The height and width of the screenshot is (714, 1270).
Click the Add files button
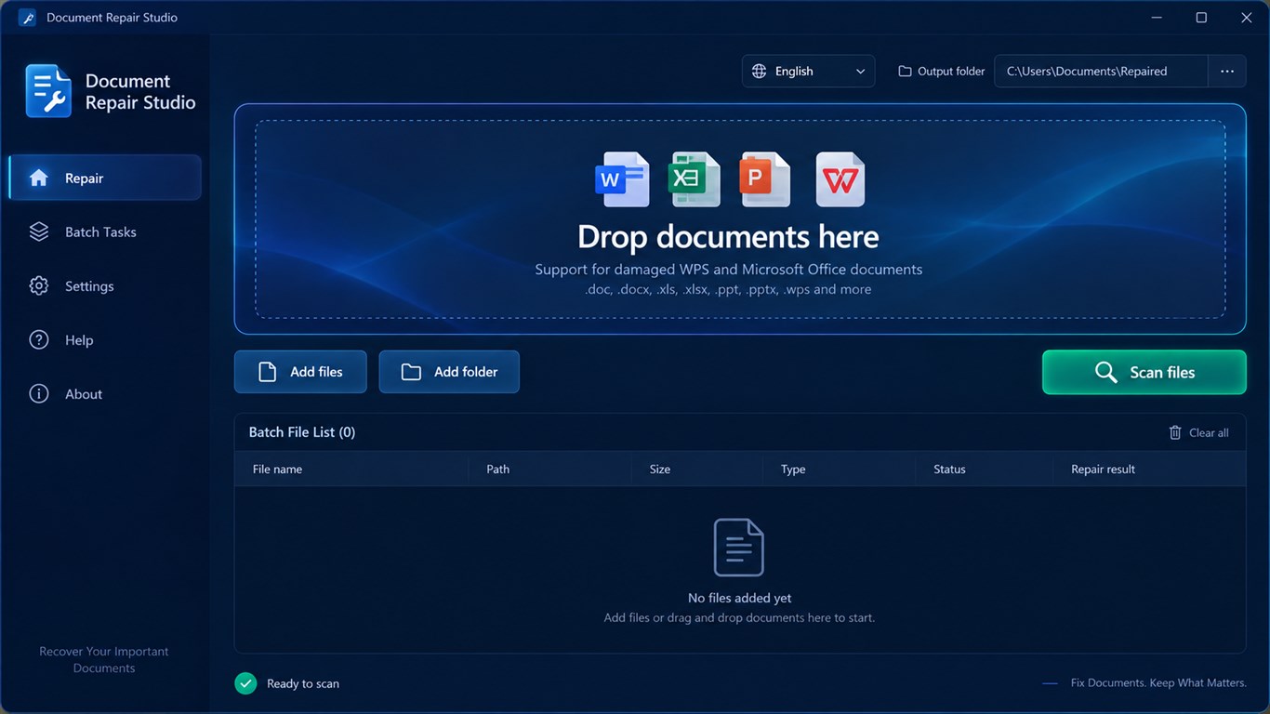[x=300, y=372]
